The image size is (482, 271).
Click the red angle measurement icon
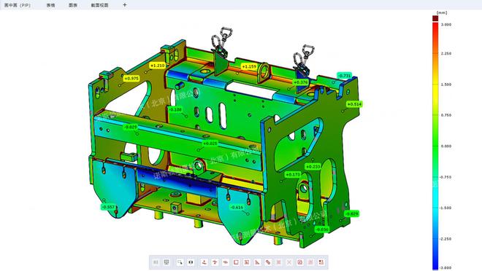point(257,262)
